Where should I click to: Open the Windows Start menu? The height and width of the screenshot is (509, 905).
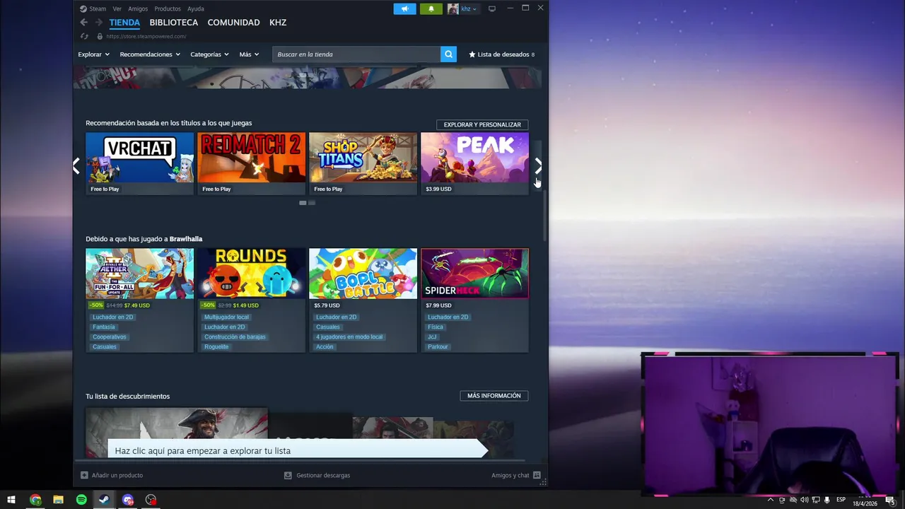(x=11, y=500)
